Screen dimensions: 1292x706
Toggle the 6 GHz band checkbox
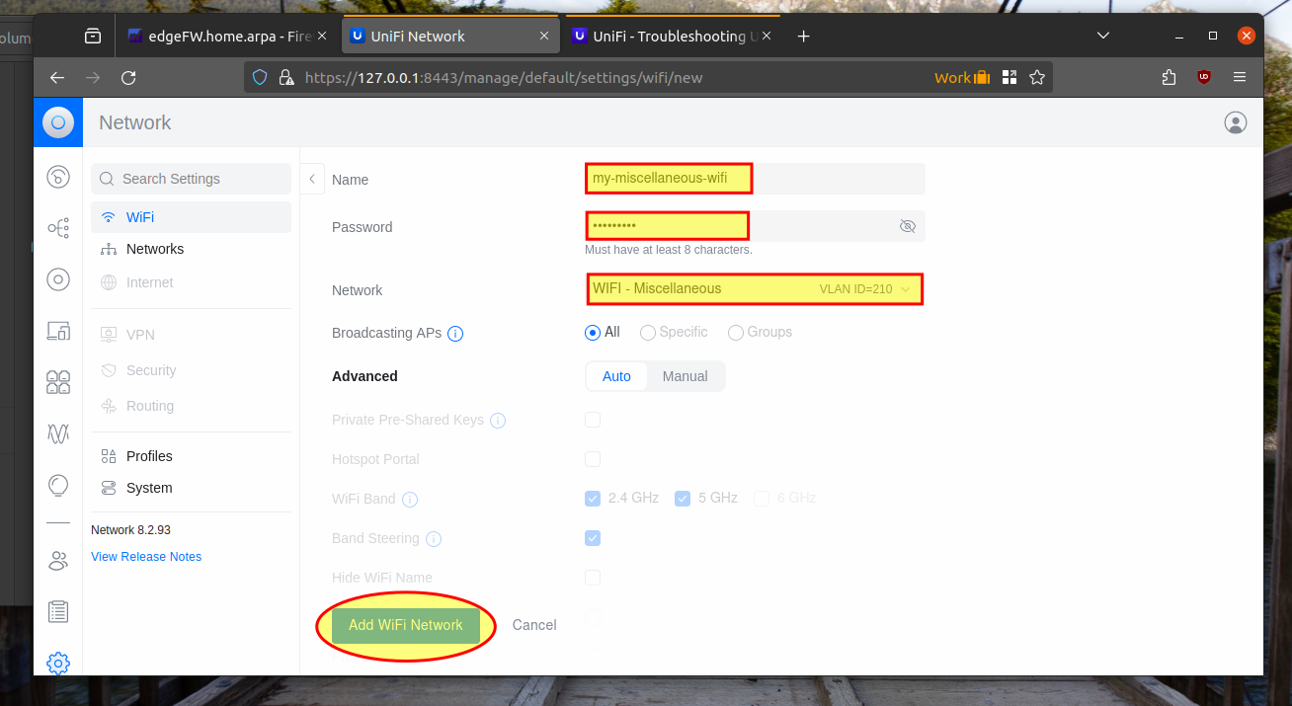click(762, 499)
